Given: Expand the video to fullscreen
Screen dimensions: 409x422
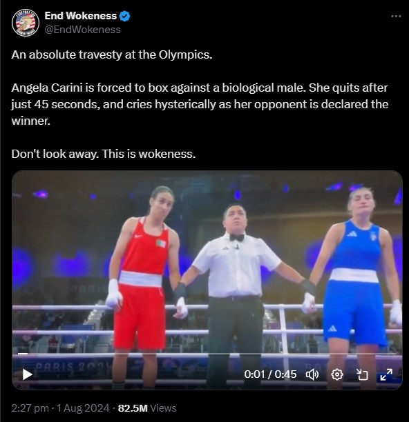Looking at the screenshot, I should (x=386, y=374).
